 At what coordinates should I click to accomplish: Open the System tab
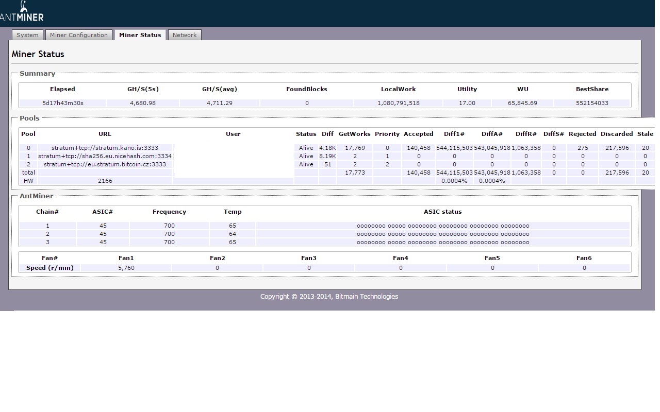tap(27, 35)
